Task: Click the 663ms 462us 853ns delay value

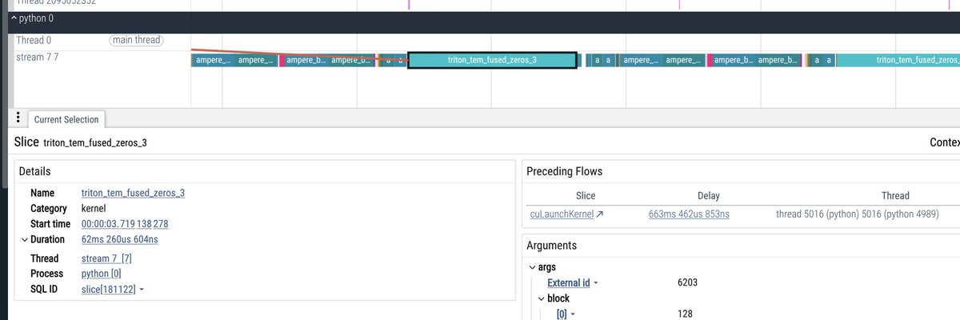Action: tap(689, 214)
